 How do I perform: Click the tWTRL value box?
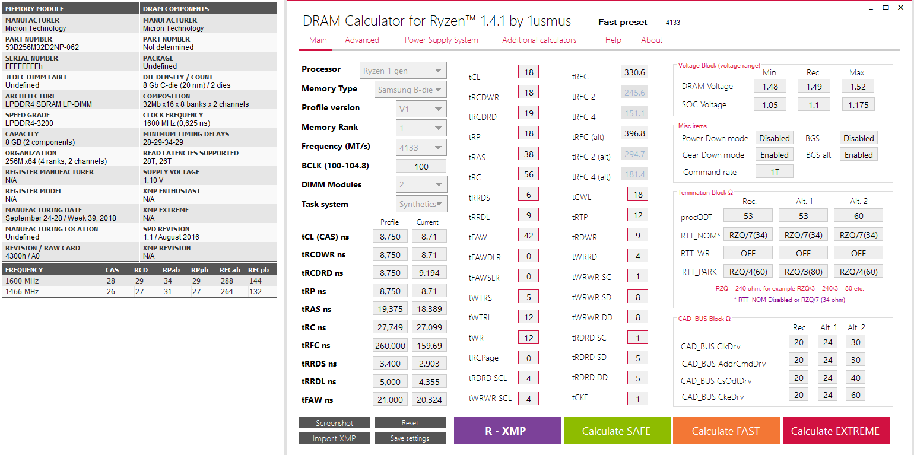tap(528, 317)
